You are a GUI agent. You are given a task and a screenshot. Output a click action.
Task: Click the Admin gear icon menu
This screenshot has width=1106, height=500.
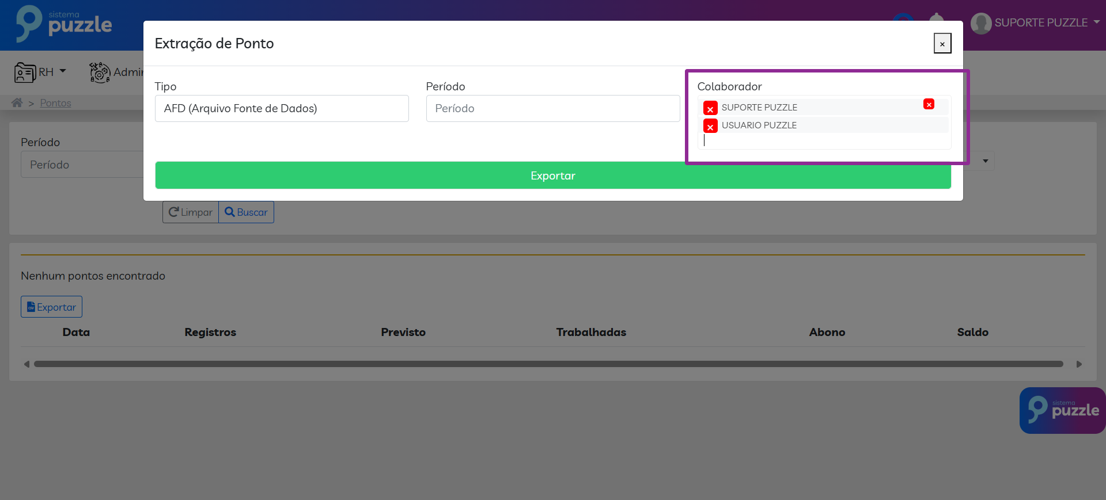pyautogui.click(x=100, y=72)
